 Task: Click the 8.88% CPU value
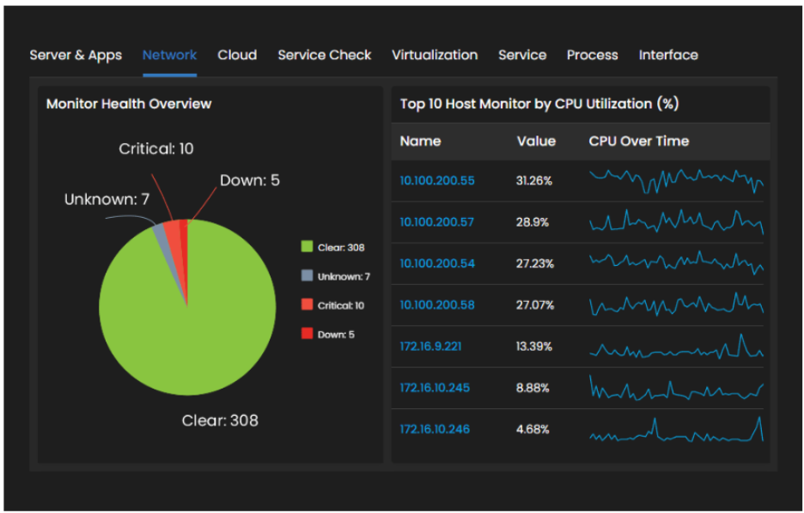coord(533,388)
